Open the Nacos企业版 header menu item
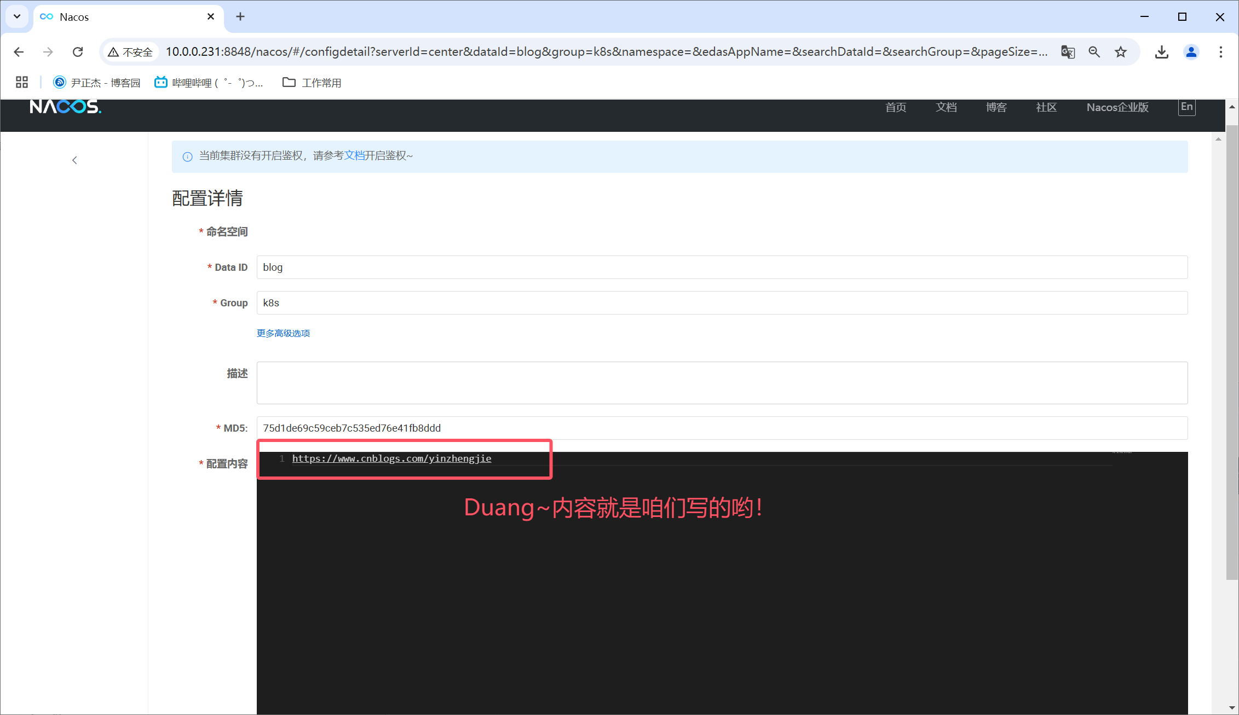 [1117, 107]
